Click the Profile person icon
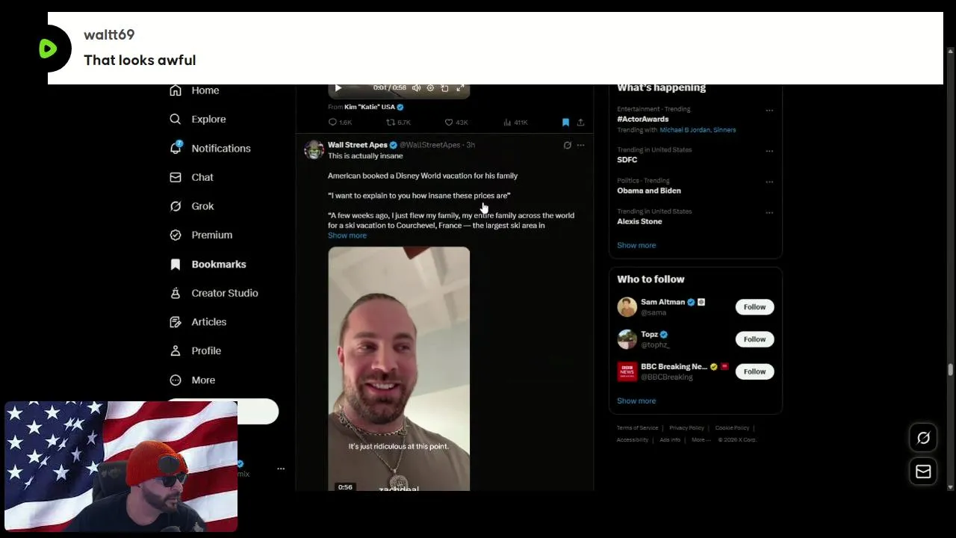 coord(176,350)
